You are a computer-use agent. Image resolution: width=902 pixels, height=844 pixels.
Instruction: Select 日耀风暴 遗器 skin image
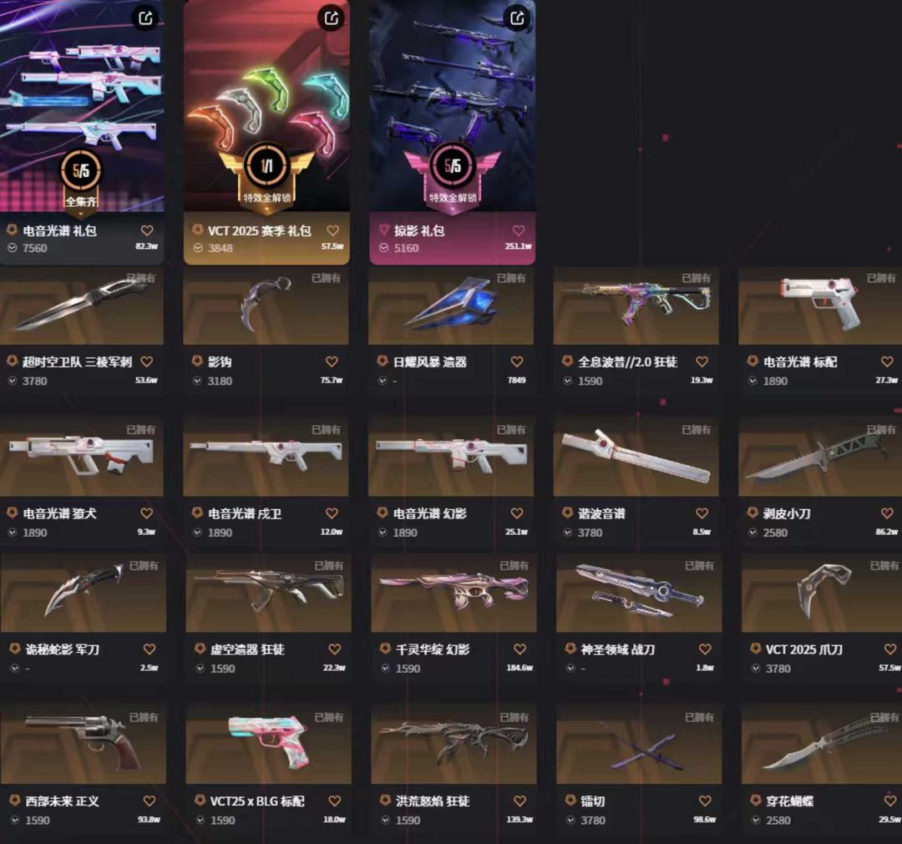click(x=451, y=306)
